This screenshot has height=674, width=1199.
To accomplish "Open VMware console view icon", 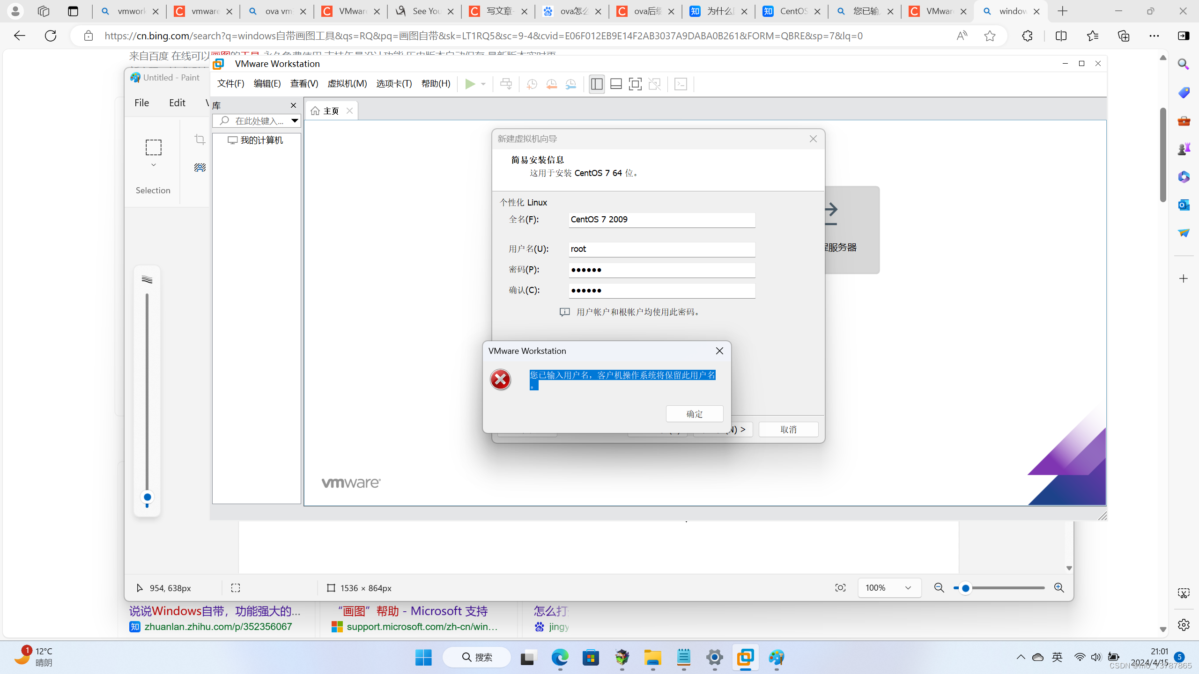I will click(681, 84).
